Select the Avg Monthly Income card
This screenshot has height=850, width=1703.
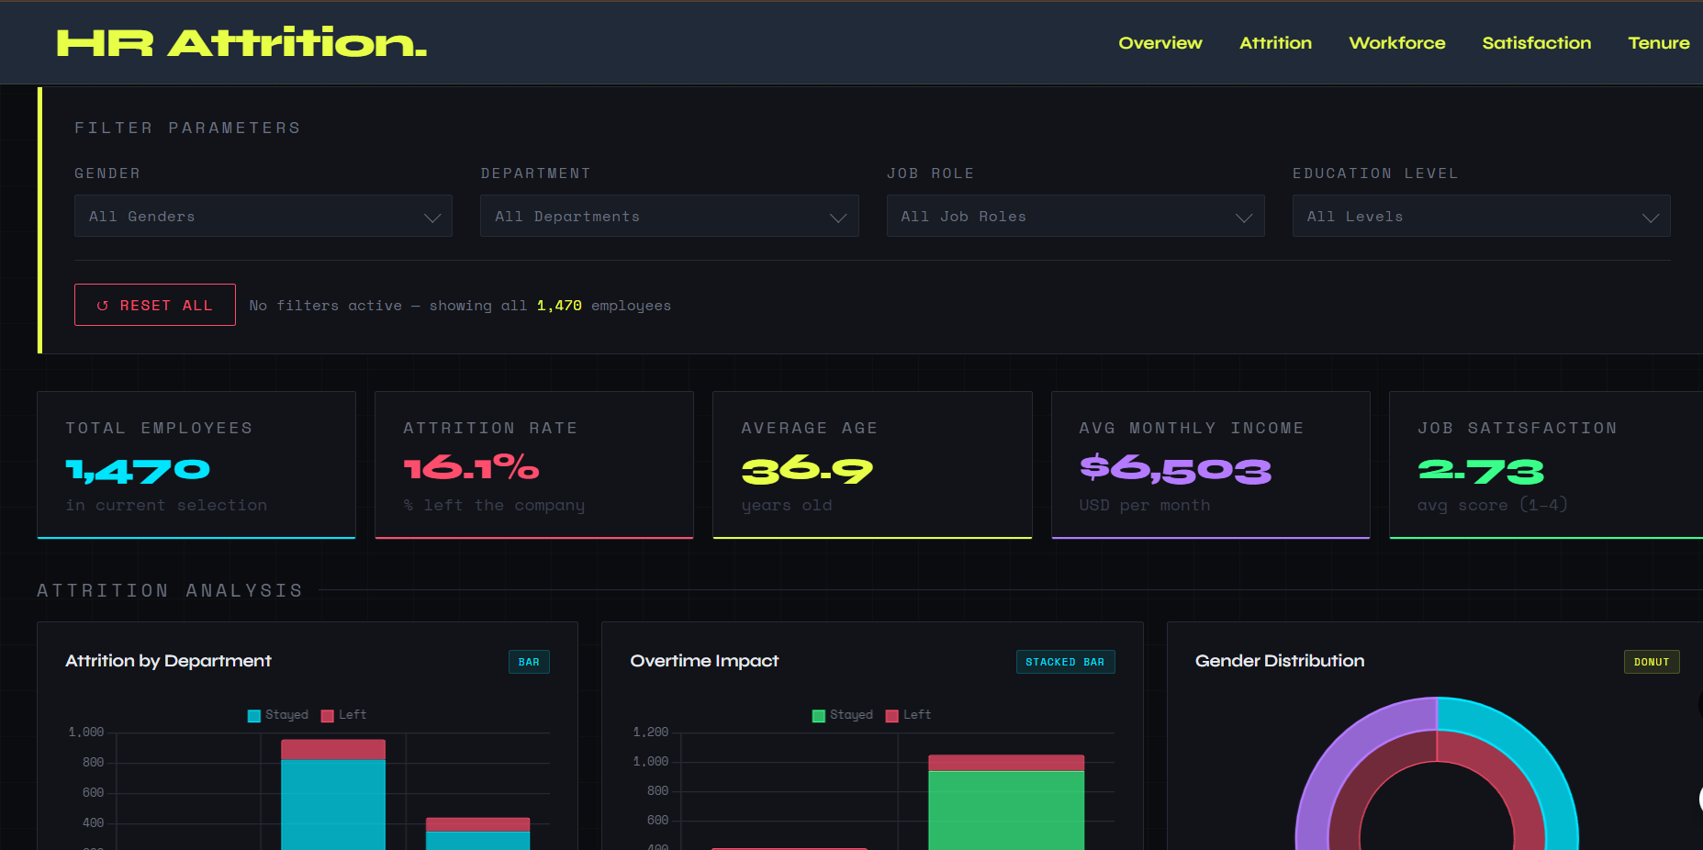[1210, 464]
